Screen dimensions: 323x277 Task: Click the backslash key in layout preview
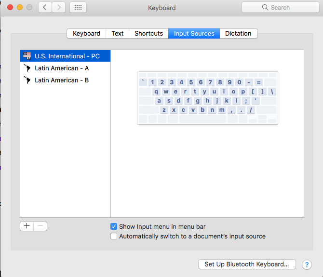pos(272,92)
